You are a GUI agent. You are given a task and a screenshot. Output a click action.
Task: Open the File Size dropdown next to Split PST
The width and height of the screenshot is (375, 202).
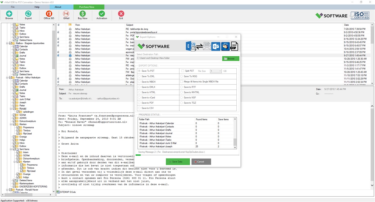[220, 71]
